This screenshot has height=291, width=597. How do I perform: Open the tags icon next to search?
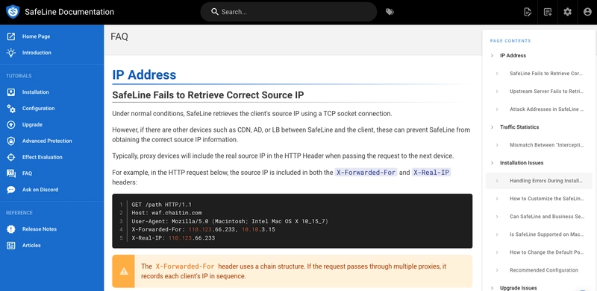pyautogui.click(x=390, y=12)
